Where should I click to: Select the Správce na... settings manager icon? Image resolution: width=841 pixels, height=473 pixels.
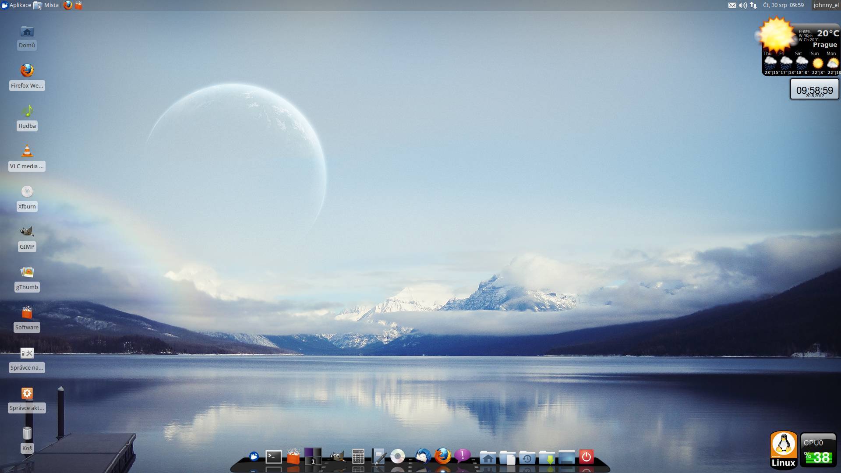(27, 359)
